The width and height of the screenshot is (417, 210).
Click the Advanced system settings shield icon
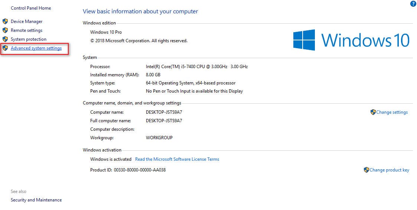tap(5, 48)
